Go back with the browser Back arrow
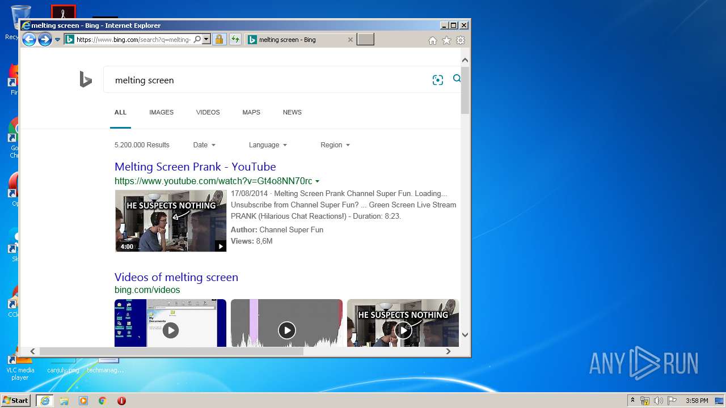The height and width of the screenshot is (408, 726). click(x=29, y=39)
